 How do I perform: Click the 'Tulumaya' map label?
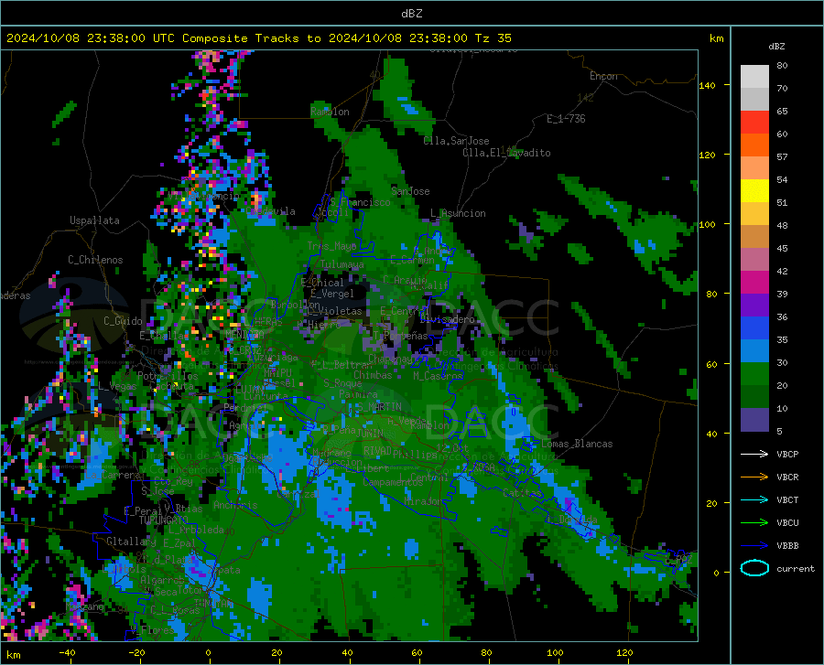click(x=342, y=264)
